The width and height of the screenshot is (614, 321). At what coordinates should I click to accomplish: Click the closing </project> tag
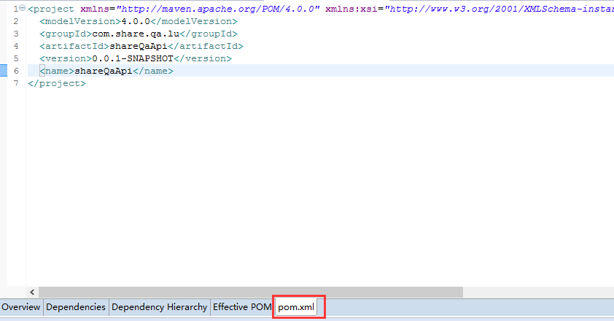(x=57, y=83)
